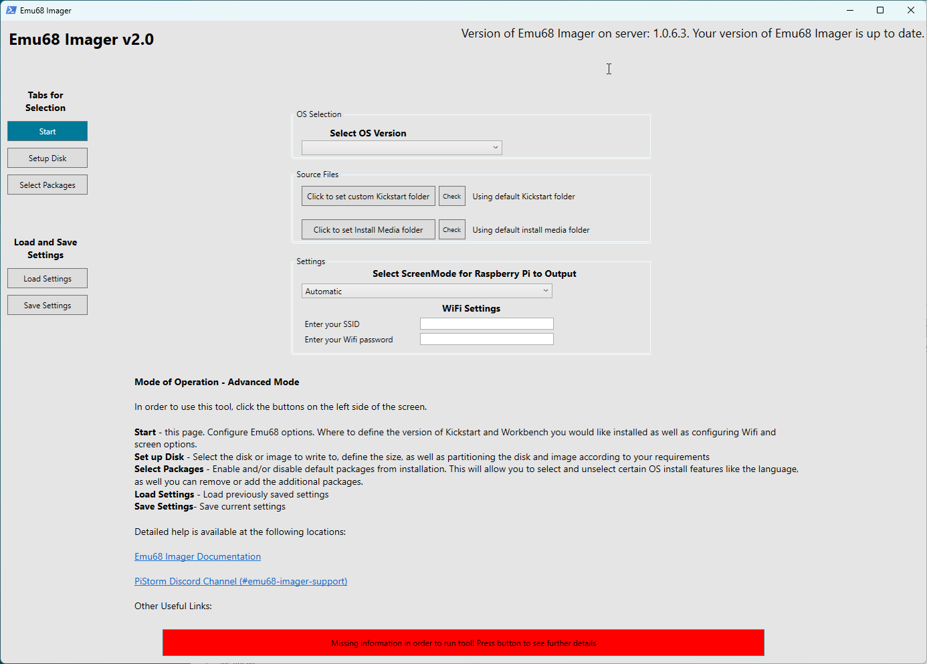Open the Emu68 Imager Documentation link
The height and width of the screenshot is (664, 927).
[197, 557]
